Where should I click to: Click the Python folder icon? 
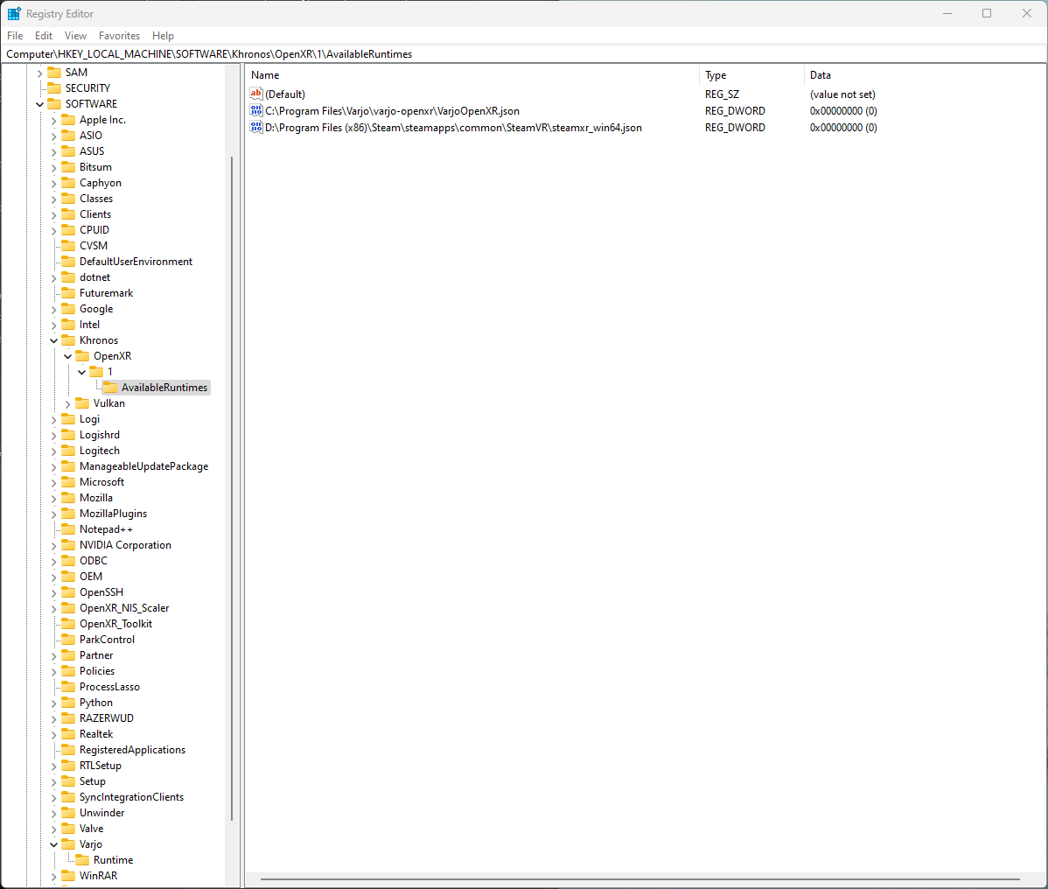pyautogui.click(x=68, y=703)
